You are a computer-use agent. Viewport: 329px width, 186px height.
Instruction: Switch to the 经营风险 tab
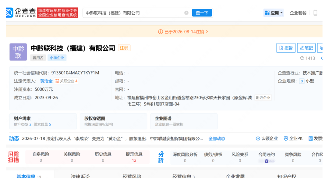tap(132, 176)
